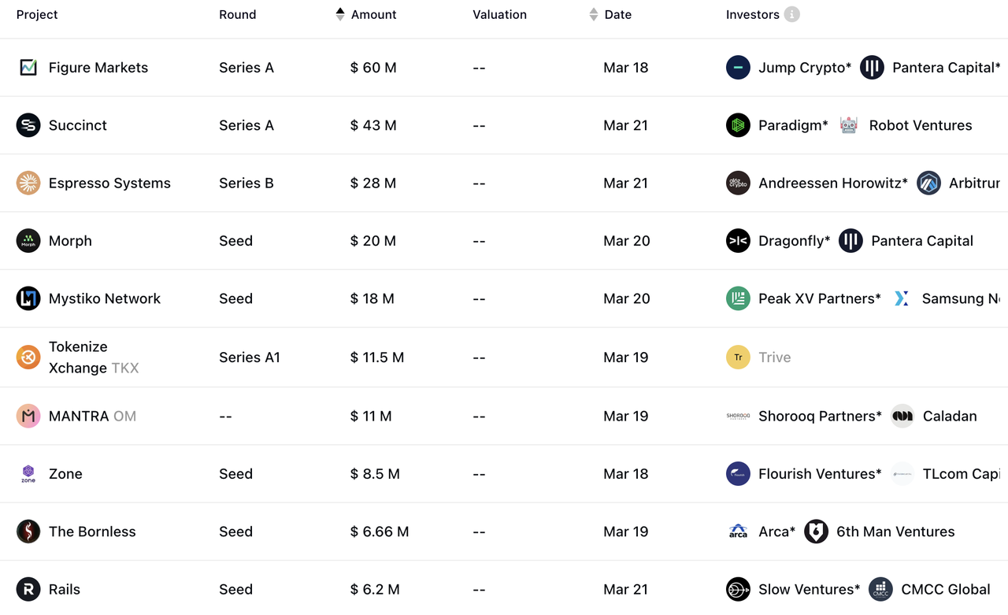
Task: Open the Tokenize Xchange project link
Action: coord(78,357)
